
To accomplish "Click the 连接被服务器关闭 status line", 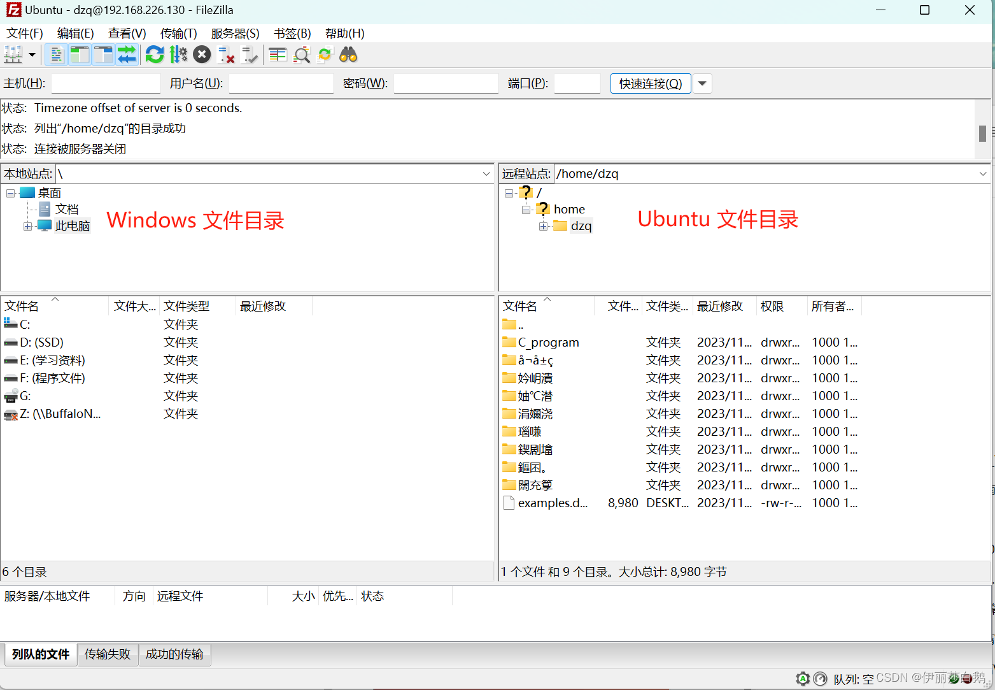I will pos(80,148).
